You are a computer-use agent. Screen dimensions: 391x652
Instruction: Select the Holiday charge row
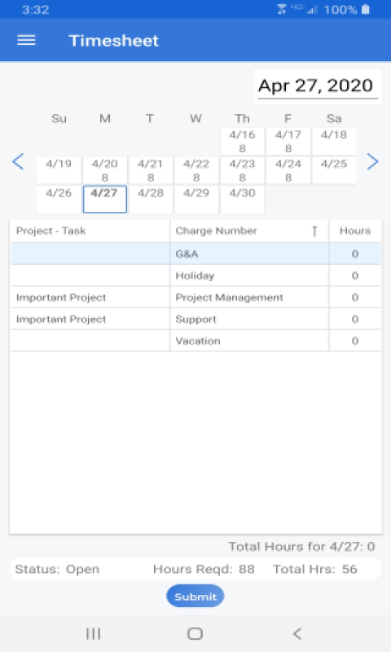click(195, 275)
